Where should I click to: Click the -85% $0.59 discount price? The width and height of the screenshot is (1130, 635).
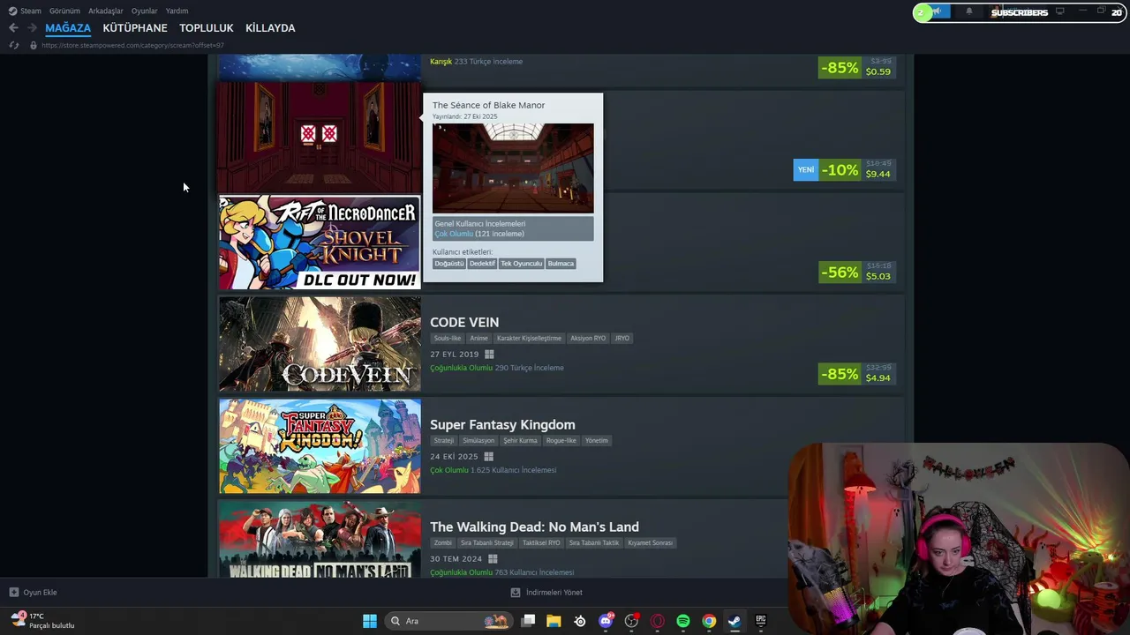(856, 68)
